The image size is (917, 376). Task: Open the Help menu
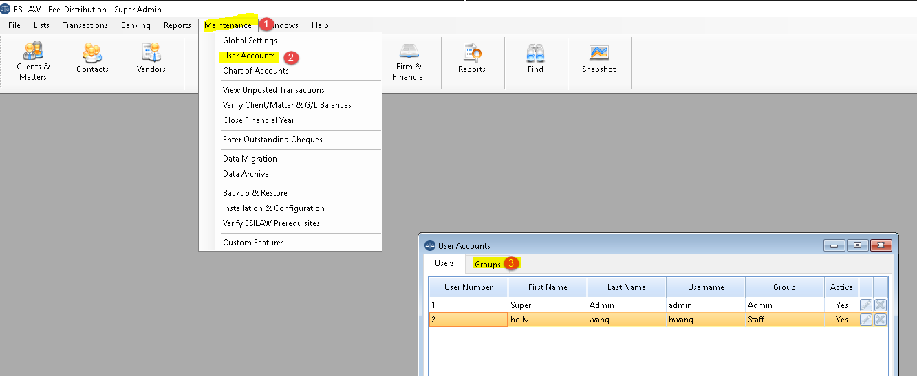(x=320, y=25)
